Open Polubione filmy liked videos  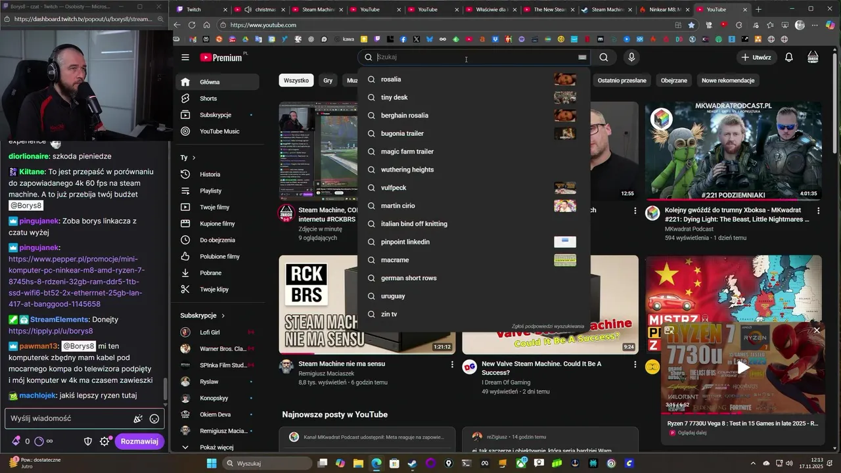[217, 256]
